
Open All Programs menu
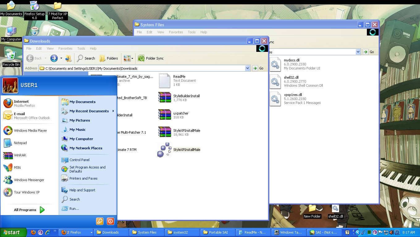point(29,210)
